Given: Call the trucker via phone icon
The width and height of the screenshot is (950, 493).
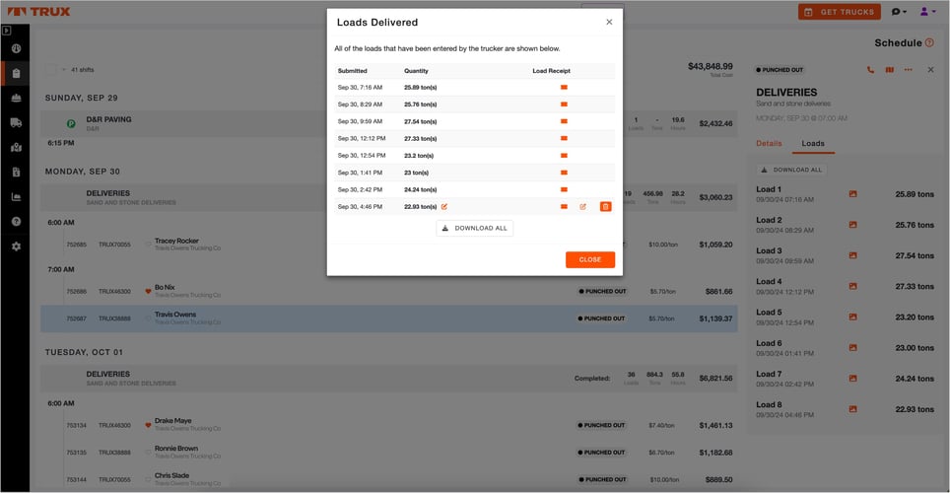Looking at the screenshot, I should (x=870, y=70).
